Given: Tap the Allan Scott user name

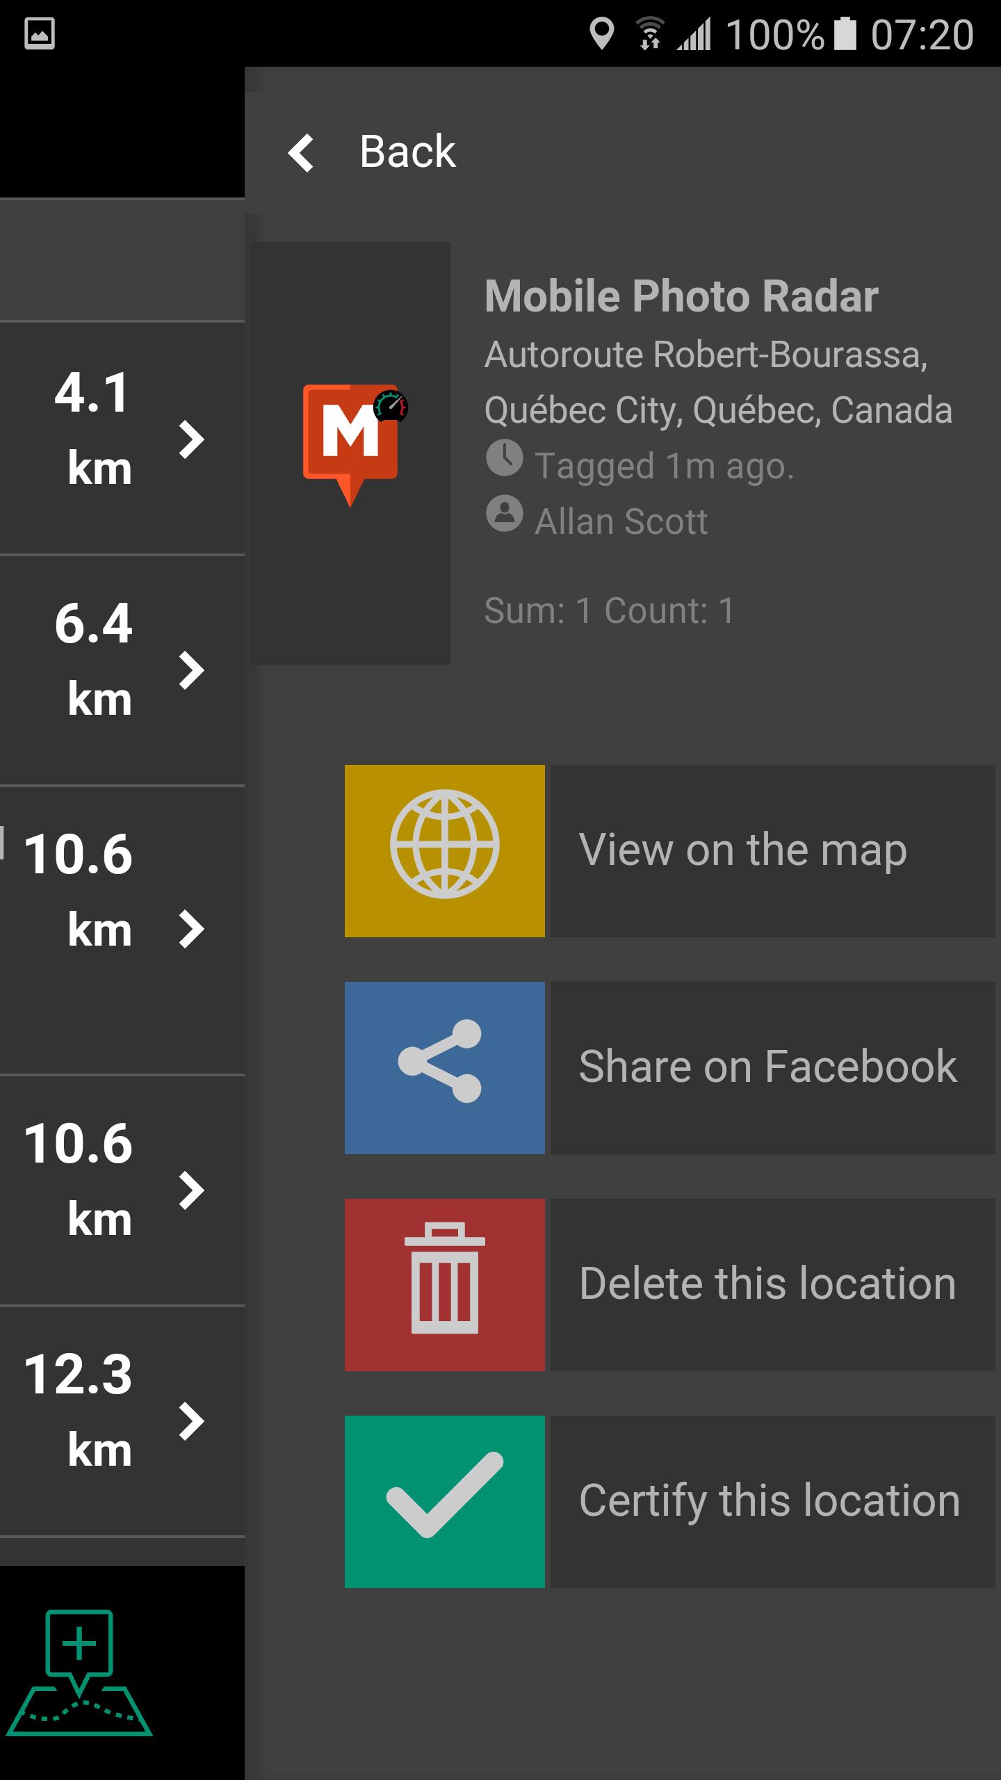Looking at the screenshot, I should 621,521.
